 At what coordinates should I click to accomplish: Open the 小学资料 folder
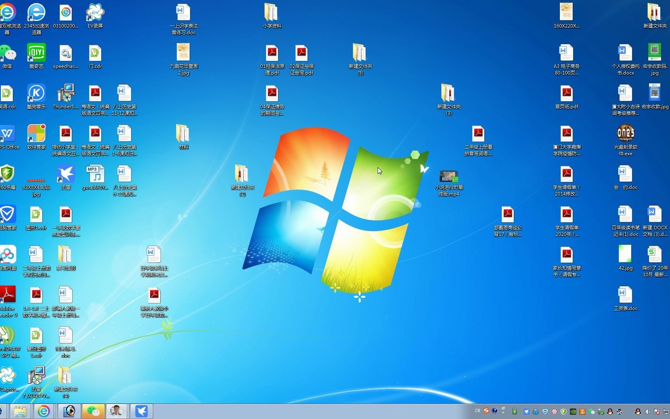pyautogui.click(x=272, y=16)
